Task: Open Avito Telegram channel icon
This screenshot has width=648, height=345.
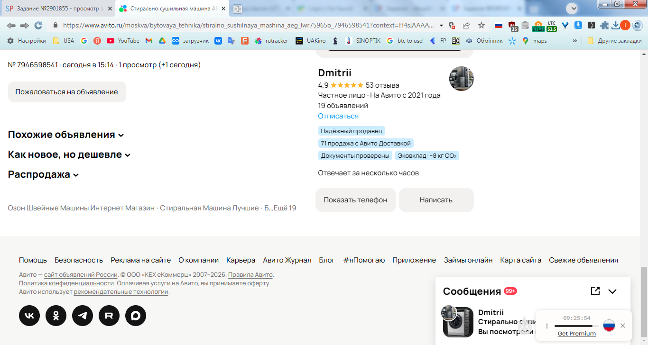Action: tap(83, 316)
